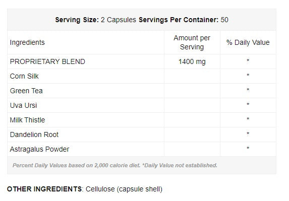289x201 pixels.
Task: Select the Corn Silk ingredient
Action: click(24, 76)
